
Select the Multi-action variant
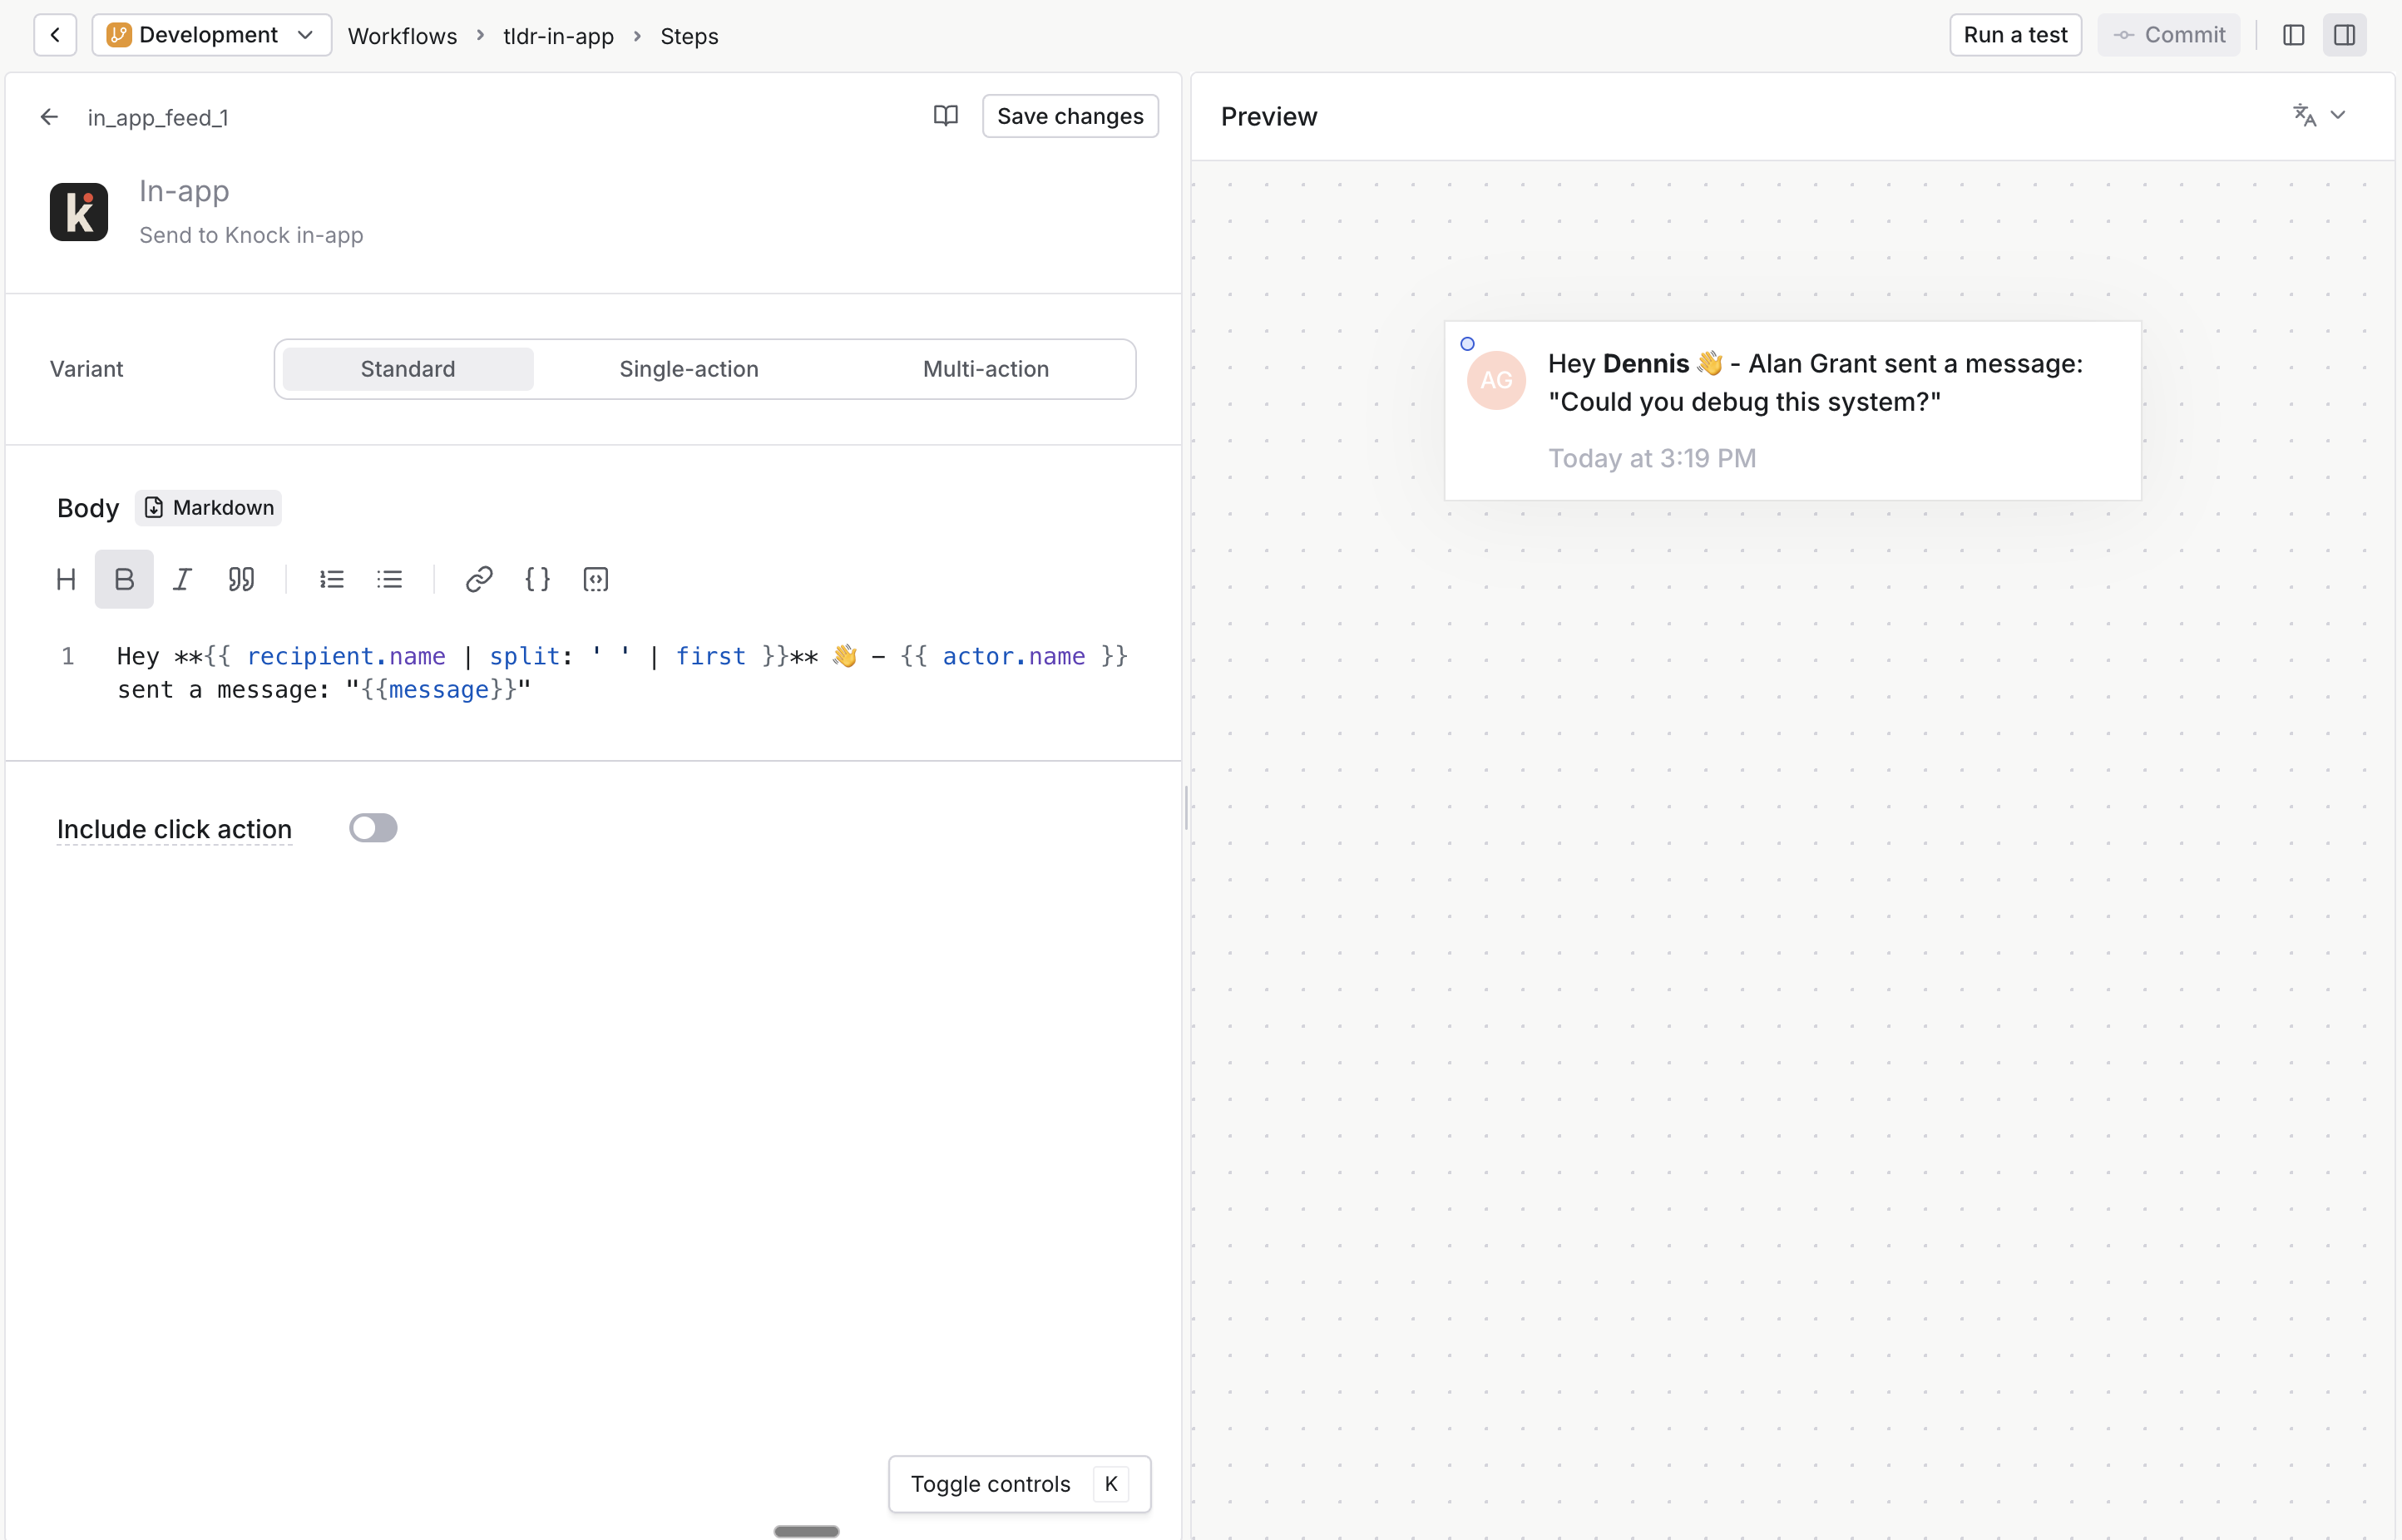click(x=984, y=368)
